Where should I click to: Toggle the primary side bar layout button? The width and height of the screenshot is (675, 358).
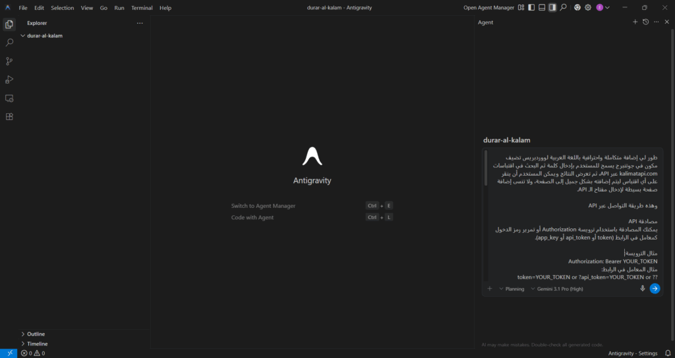[x=531, y=7]
